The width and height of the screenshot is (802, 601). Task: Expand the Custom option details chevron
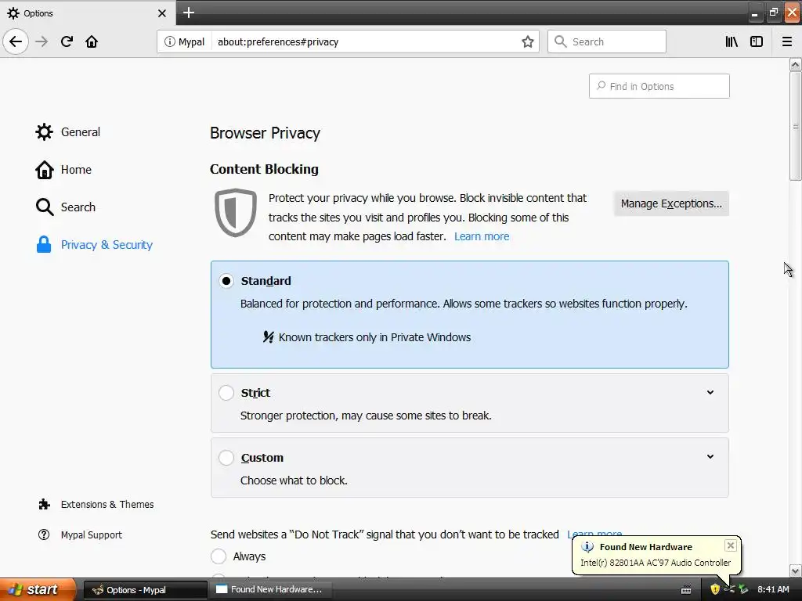(710, 457)
